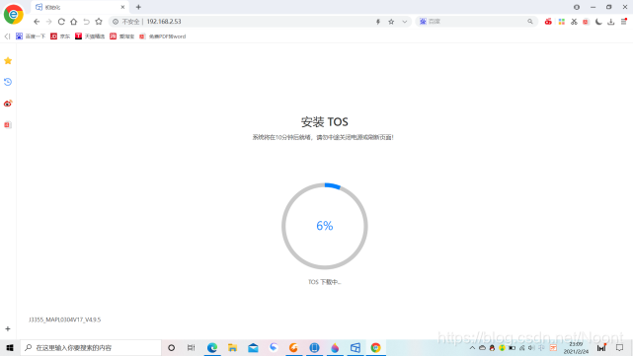Open the Windows Start menu

[10, 347]
